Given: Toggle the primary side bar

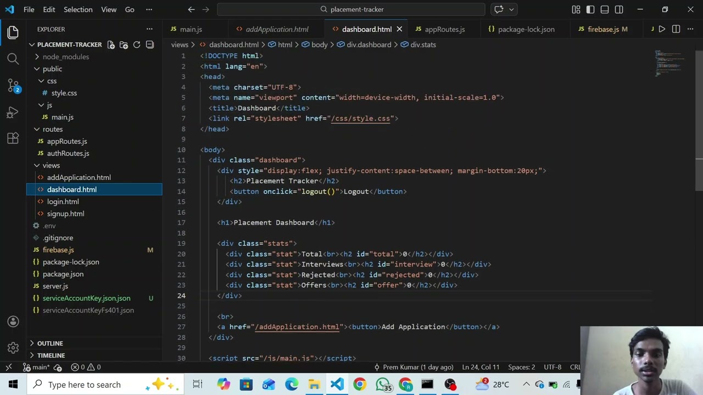Looking at the screenshot, I should [590, 9].
